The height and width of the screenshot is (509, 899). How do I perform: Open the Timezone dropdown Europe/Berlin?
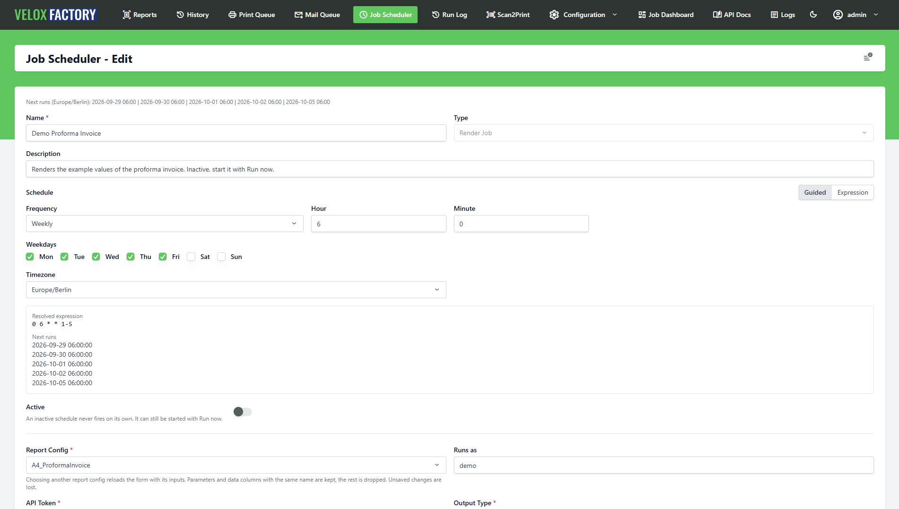236,290
